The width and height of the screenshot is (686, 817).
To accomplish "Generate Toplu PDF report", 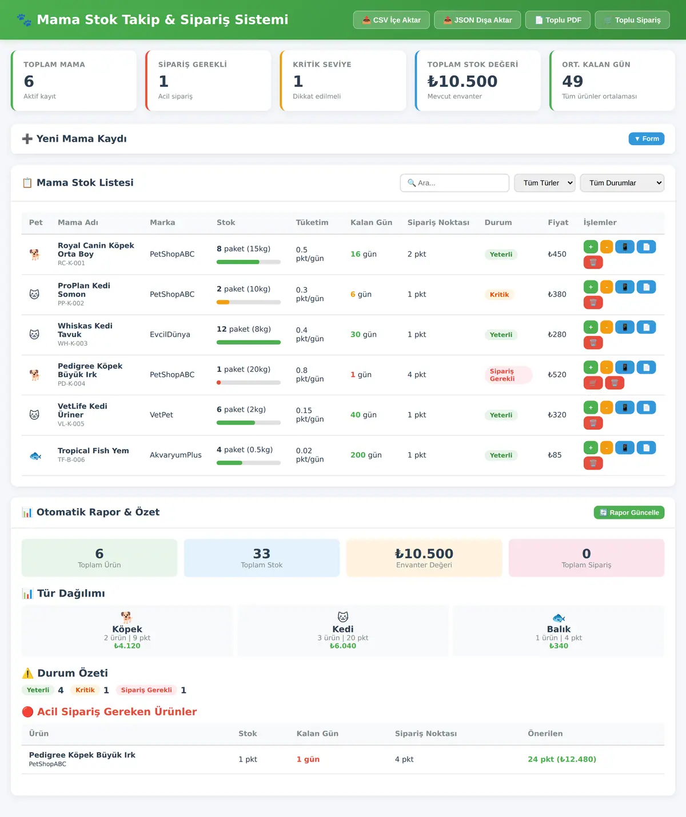I will click(x=558, y=20).
